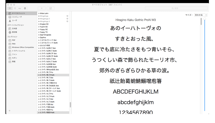Select ヒラギノ角ゴ StdN font
The width and height of the screenshot is (215, 123).
pos(47,80)
